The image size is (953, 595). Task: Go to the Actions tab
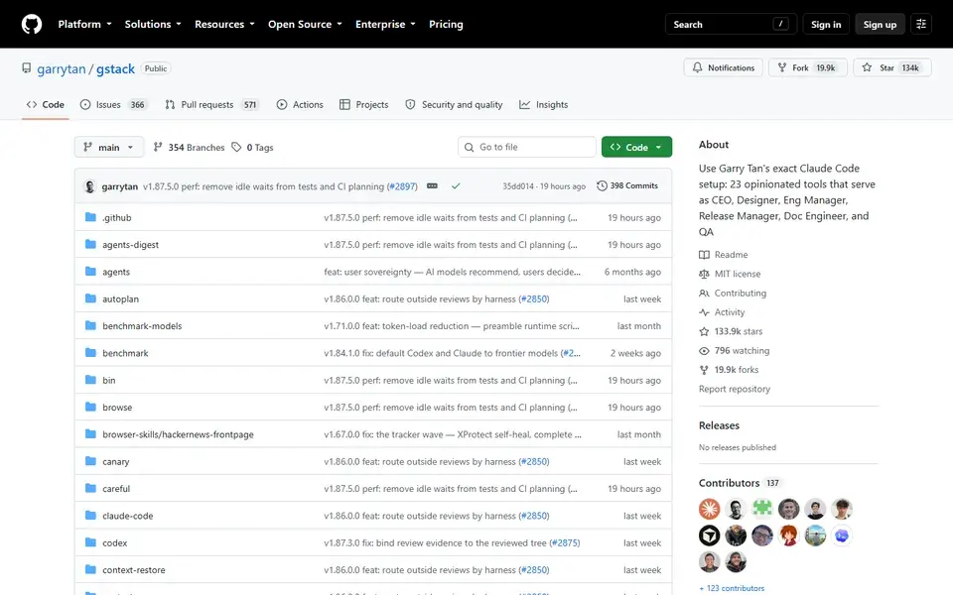coord(300,104)
